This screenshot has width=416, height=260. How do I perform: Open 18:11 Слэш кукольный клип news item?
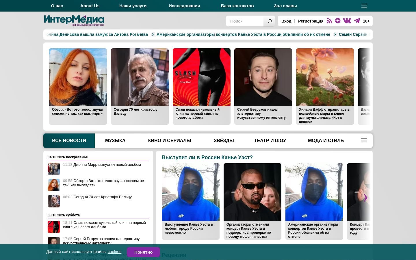(x=104, y=225)
